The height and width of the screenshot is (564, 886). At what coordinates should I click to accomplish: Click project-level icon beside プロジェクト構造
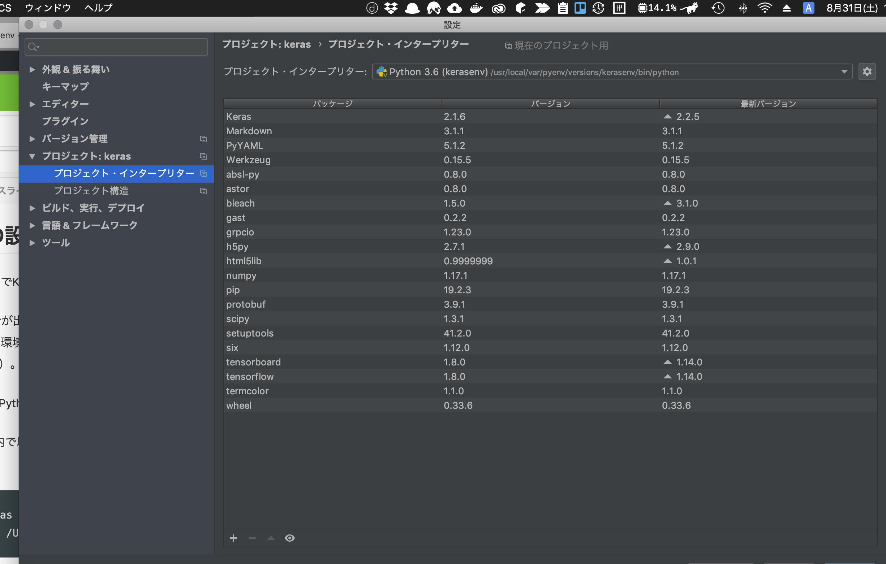(x=203, y=191)
